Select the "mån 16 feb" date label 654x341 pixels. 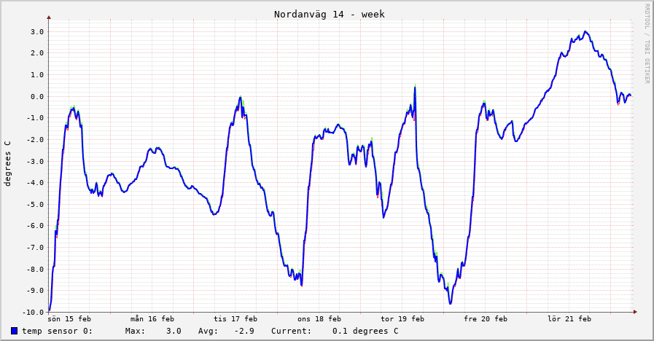pyautogui.click(x=152, y=318)
